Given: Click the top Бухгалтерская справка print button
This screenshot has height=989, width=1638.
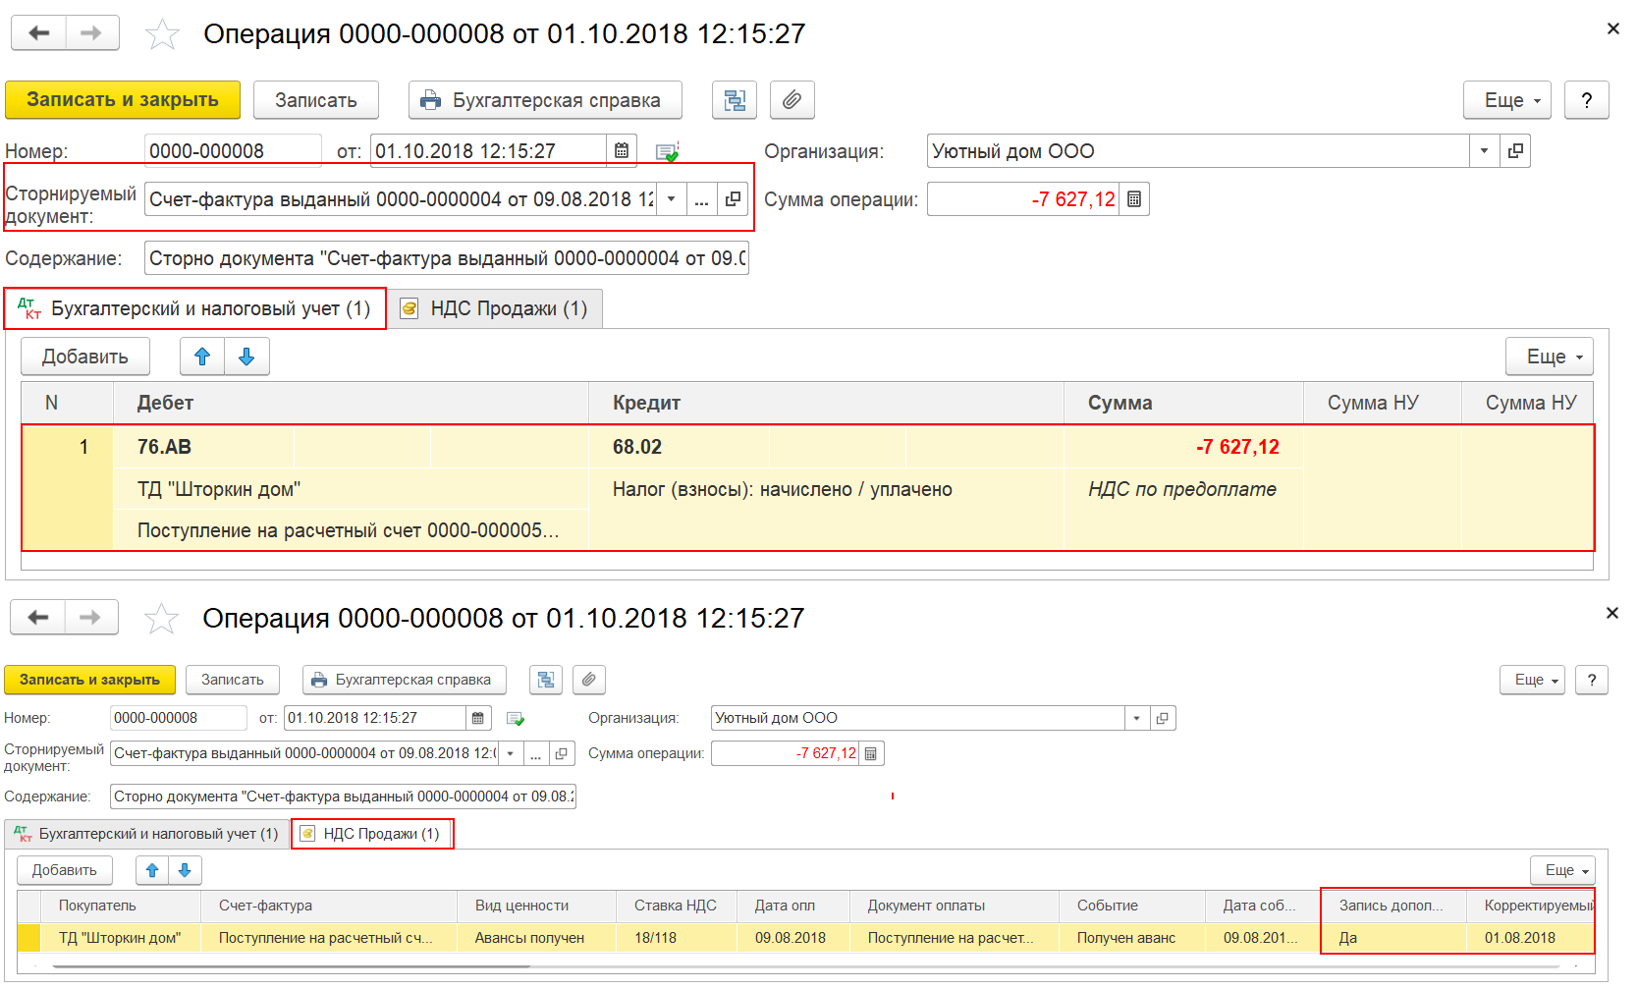Looking at the screenshot, I should [x=545, y=100].
